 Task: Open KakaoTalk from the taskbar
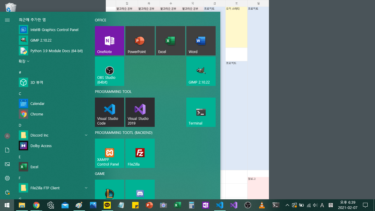tap(107, 205)
